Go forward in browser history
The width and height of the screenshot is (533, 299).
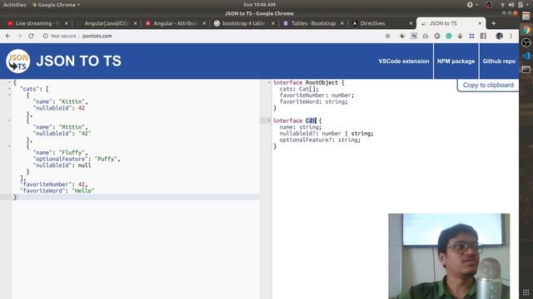click(x=19, y=36)
